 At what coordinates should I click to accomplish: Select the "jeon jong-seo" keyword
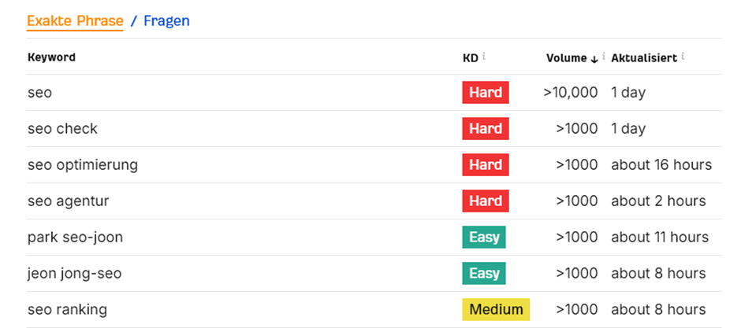74,273
